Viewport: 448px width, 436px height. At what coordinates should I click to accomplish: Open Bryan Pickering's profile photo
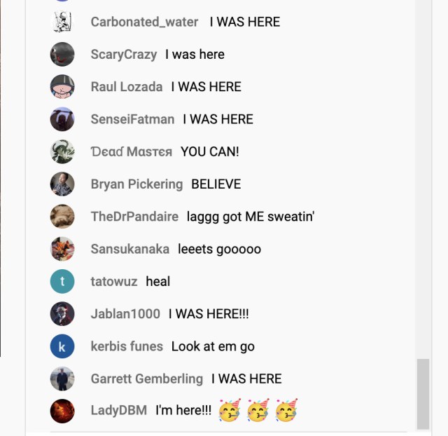[x=62, y=184]
